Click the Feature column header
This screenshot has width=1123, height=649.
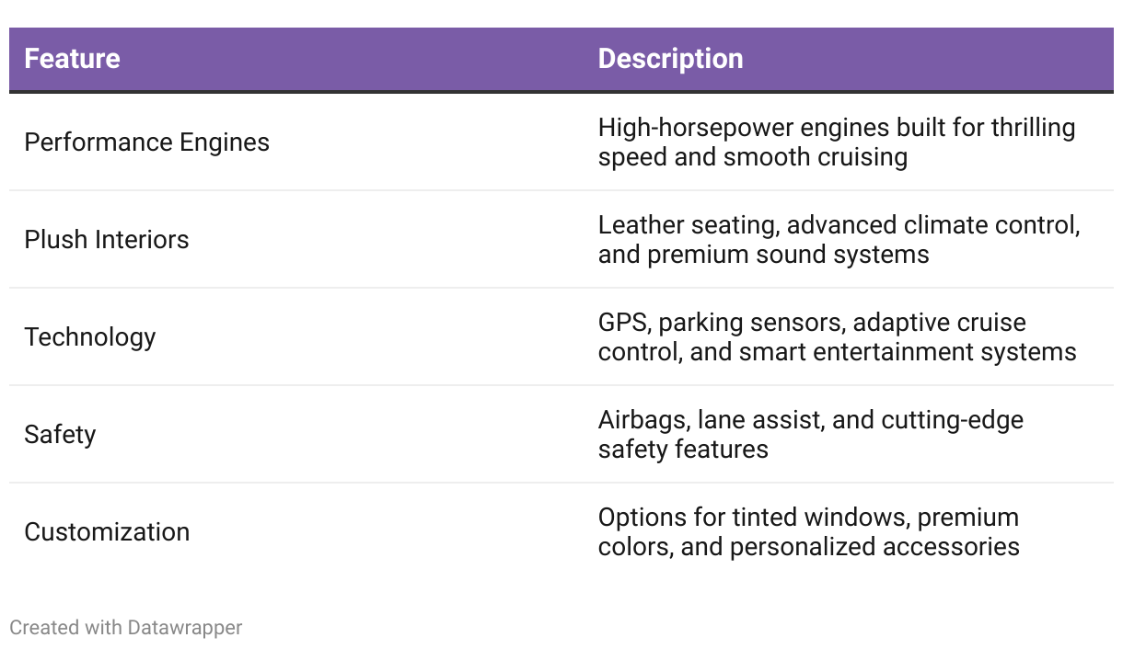(x=72, y=59)
